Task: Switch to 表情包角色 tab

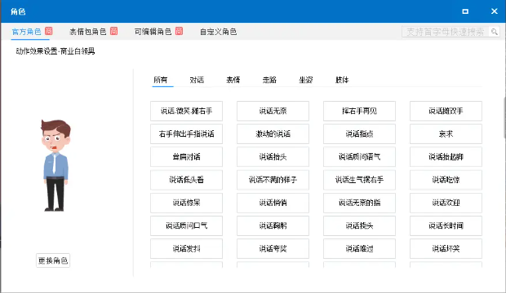Action: 88,32
